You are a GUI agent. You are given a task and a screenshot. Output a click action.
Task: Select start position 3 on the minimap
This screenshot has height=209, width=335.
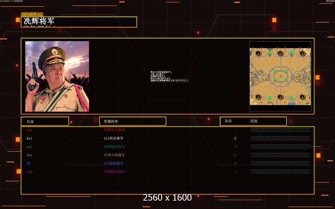280,97
